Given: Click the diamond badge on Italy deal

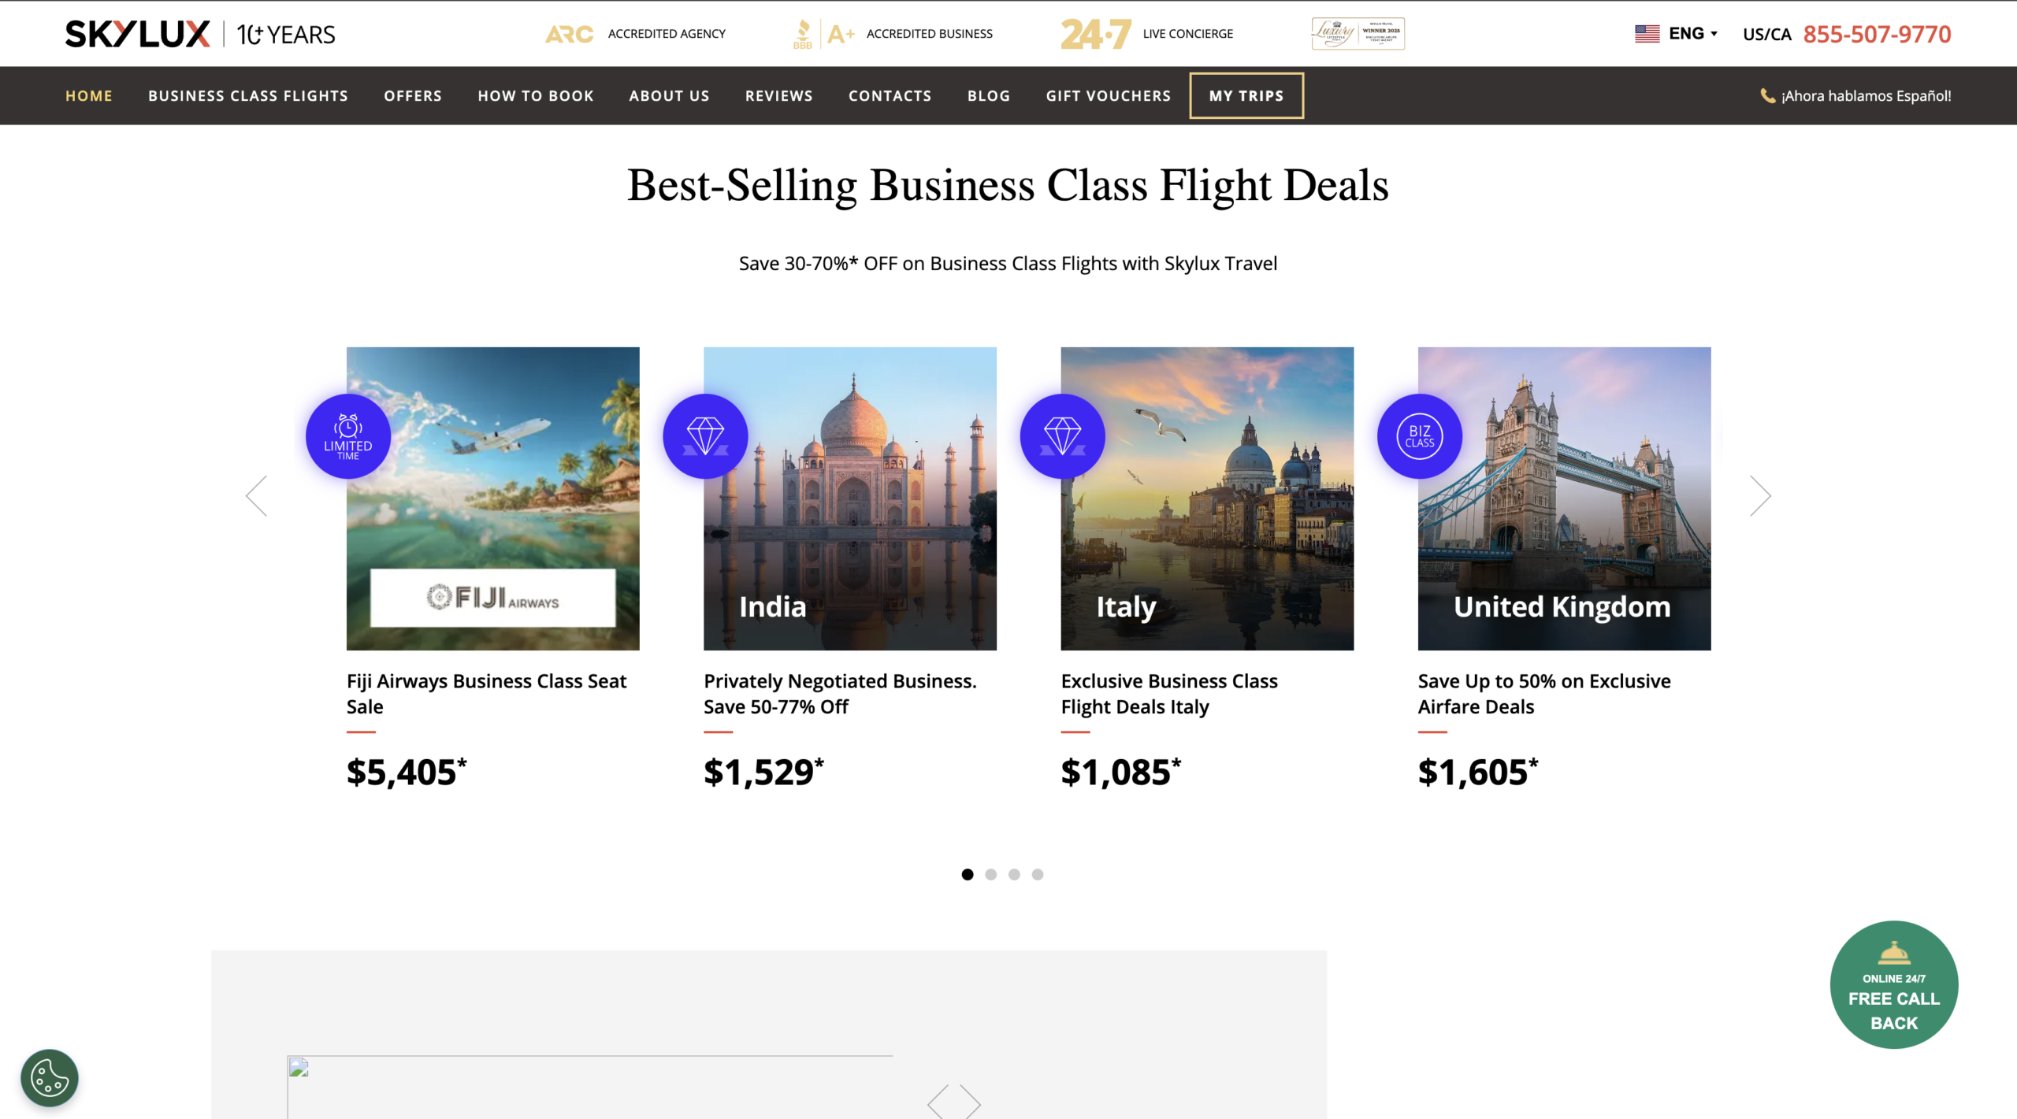Looking at the screenshot, I should pos(1062,436).
